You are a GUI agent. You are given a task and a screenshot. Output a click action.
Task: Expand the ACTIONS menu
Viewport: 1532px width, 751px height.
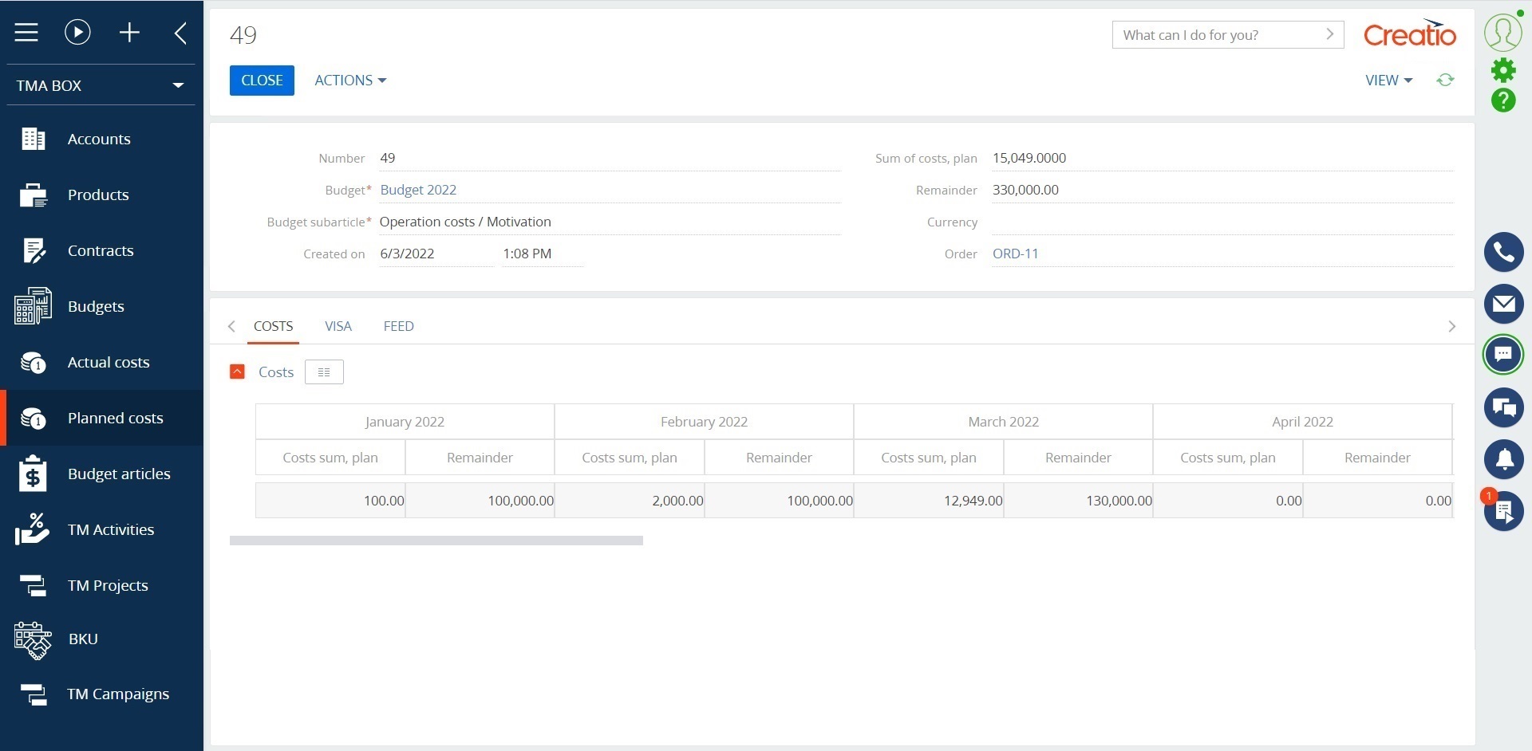point(349,80)
